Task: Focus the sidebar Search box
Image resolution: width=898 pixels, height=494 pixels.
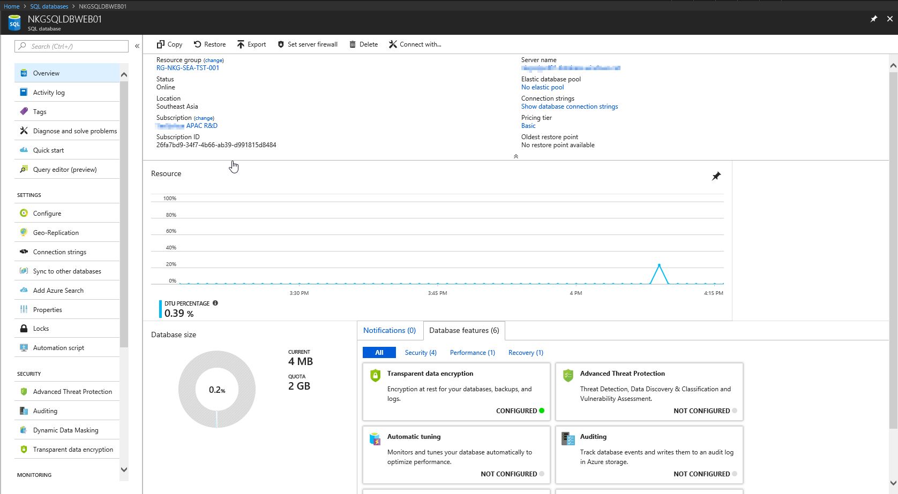Action: click(x=72, y=47)
